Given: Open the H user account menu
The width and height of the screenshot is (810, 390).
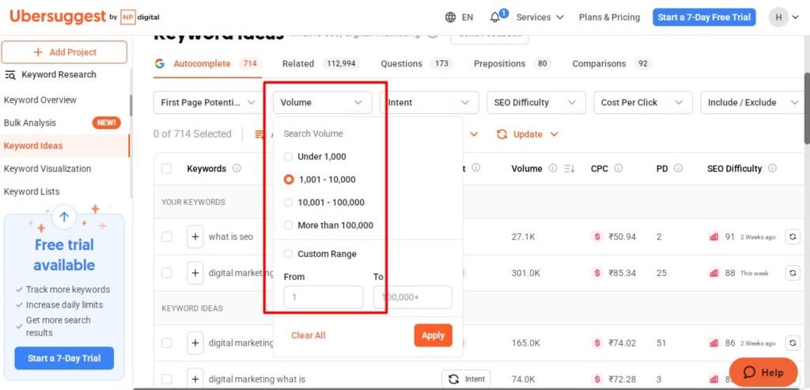Looking at the screenshot, I should click(785, 17).
